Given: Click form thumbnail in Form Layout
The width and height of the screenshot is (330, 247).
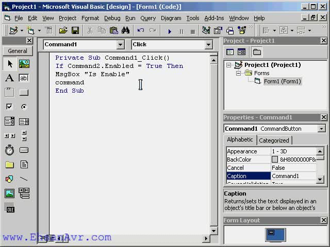Looking at the screenshot, I should (275, 235).
